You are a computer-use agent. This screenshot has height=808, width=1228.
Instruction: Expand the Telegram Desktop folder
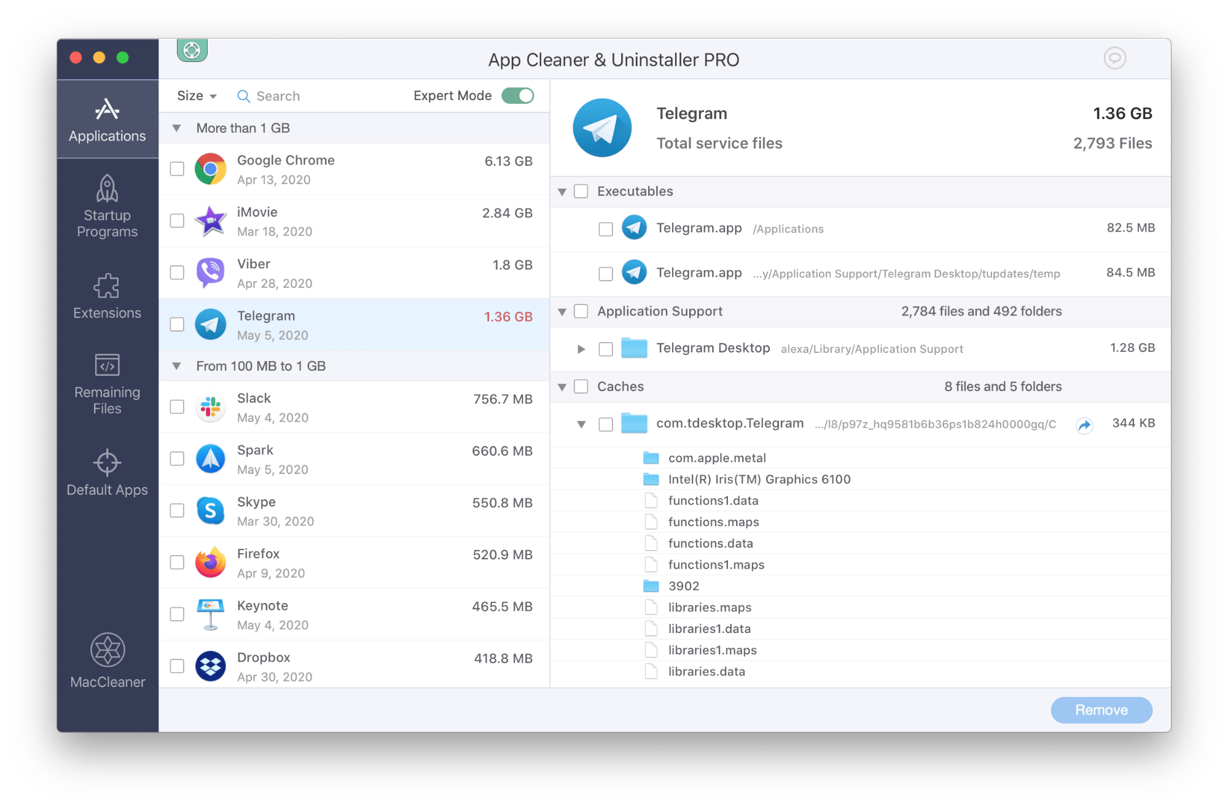(577, 348)
